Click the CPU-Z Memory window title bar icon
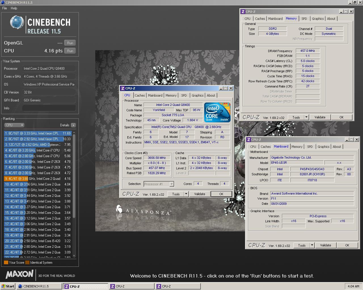Viewport: 363px width, 290px height. coord(243,12)
